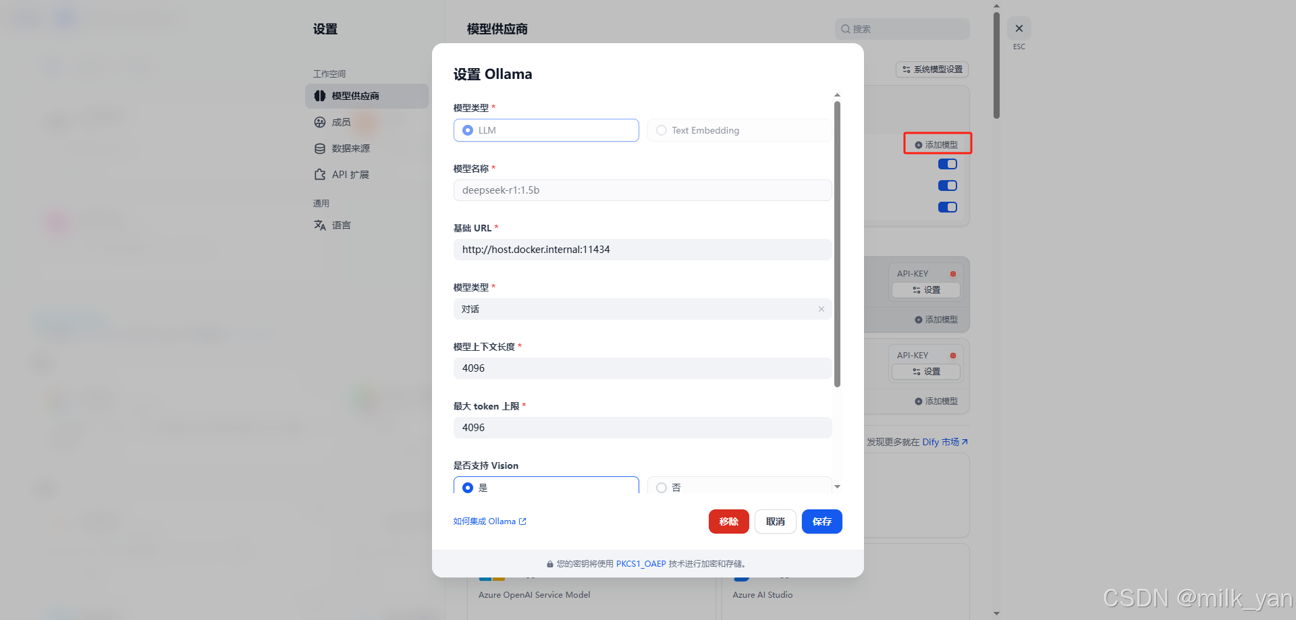1296x620 pixels.
Task: Click the model context length field
Action: click(643, 368)
